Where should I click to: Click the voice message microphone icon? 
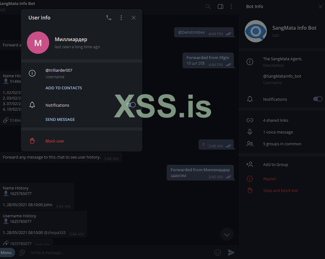(250, 132)
